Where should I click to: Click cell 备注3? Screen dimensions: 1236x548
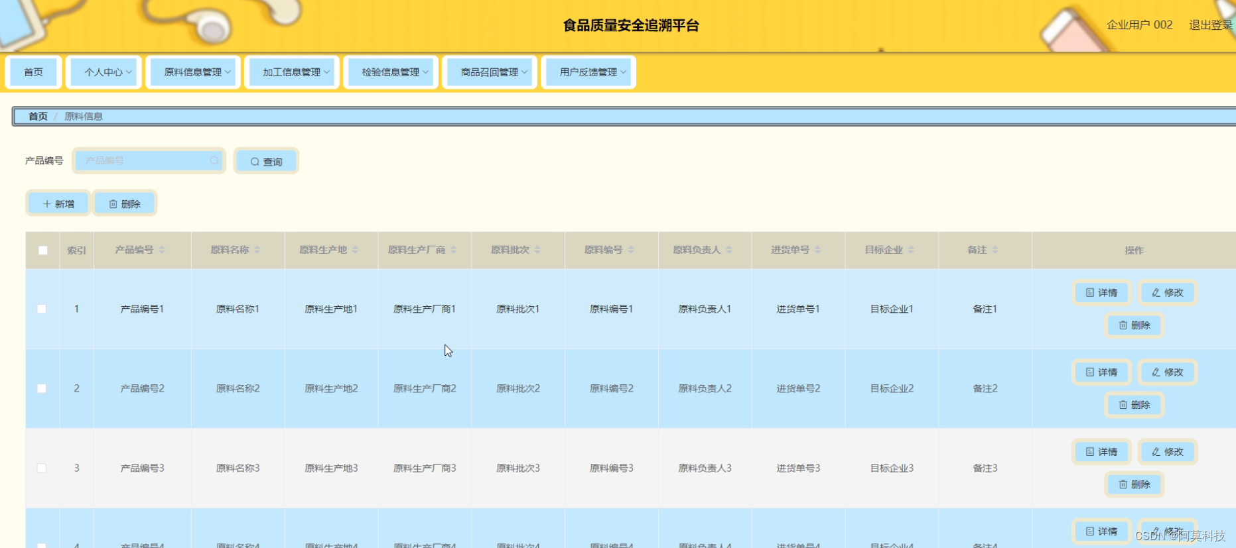pyautogui.click(x=985, y=468)
